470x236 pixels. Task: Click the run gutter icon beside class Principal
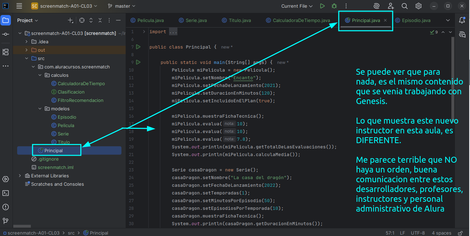click(138, 47)
